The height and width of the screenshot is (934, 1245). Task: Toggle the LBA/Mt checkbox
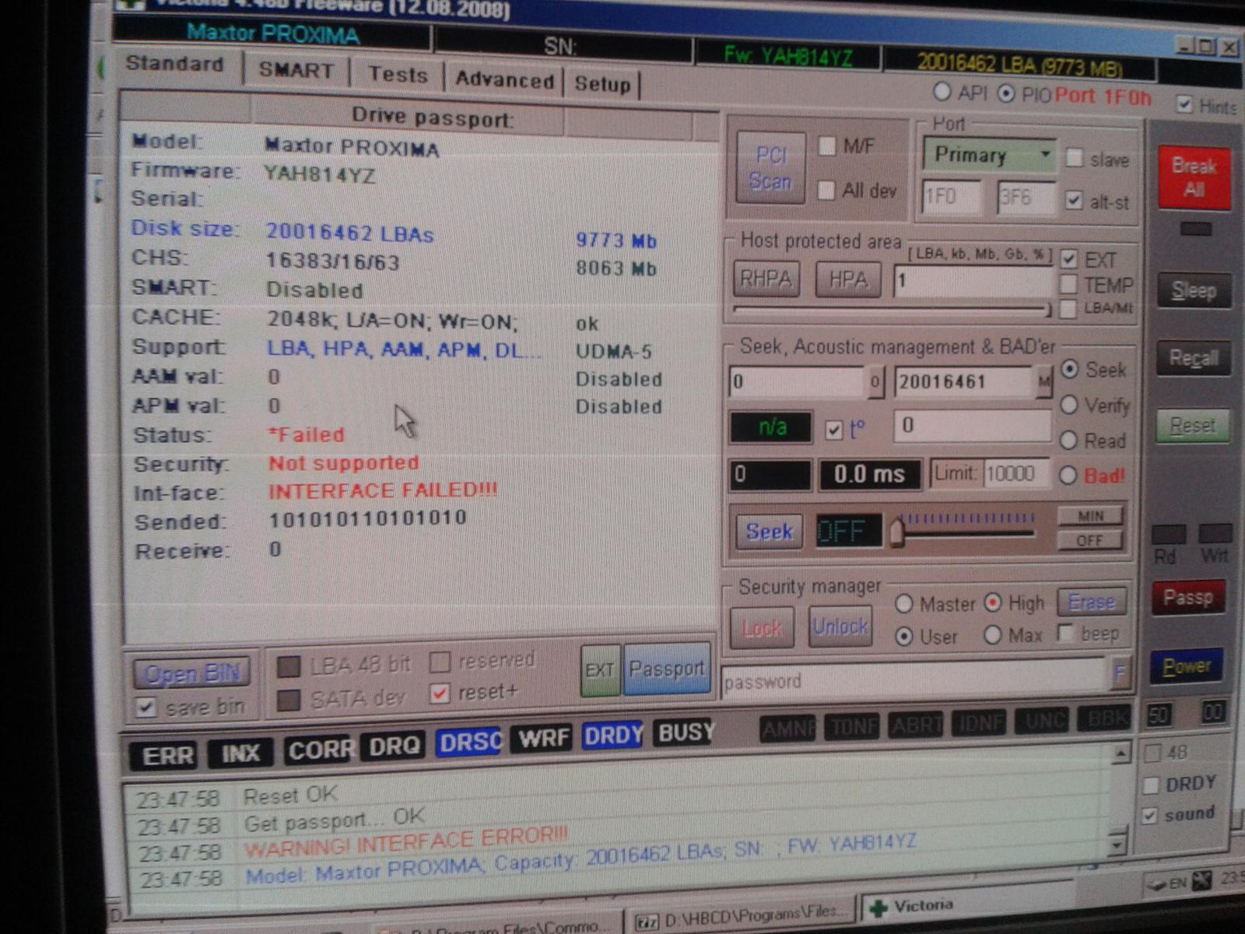point(1069,309)
